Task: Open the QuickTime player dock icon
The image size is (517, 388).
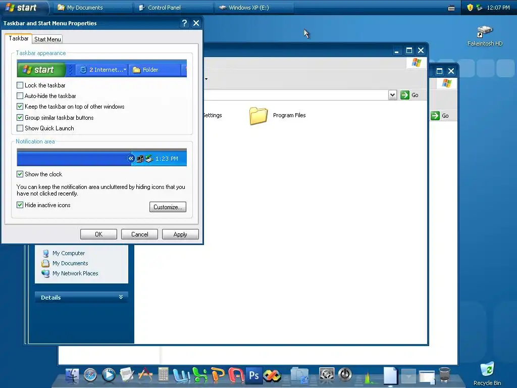Action: [109, 375]
